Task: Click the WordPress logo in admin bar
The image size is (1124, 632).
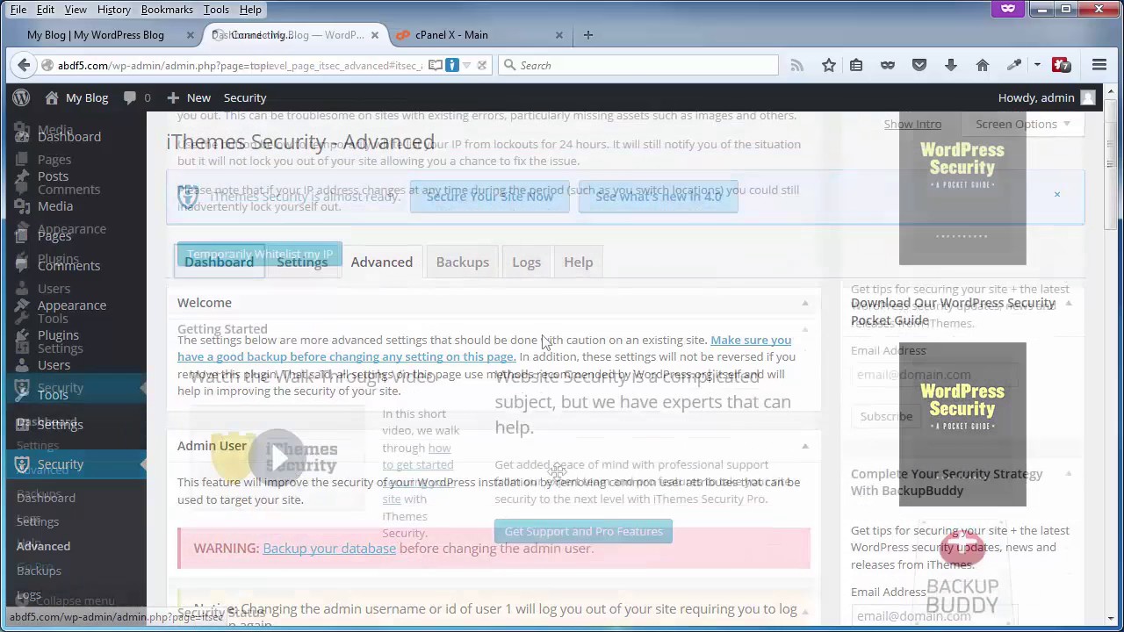Action: (21, 97)
